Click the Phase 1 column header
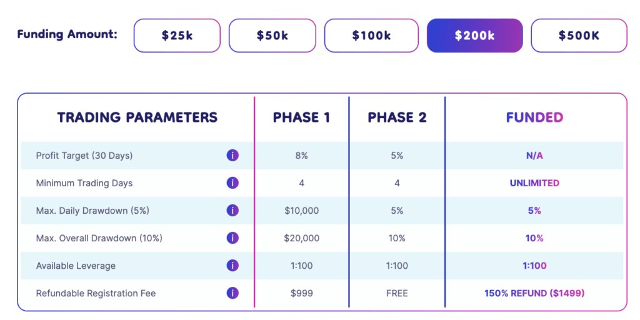The width and height of the screenshot is (640, 320). pos(301,117)
